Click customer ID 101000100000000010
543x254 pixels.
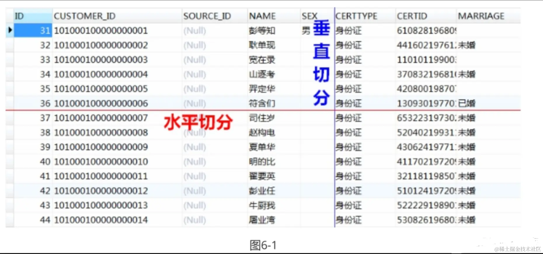click(x=101, y=162)
